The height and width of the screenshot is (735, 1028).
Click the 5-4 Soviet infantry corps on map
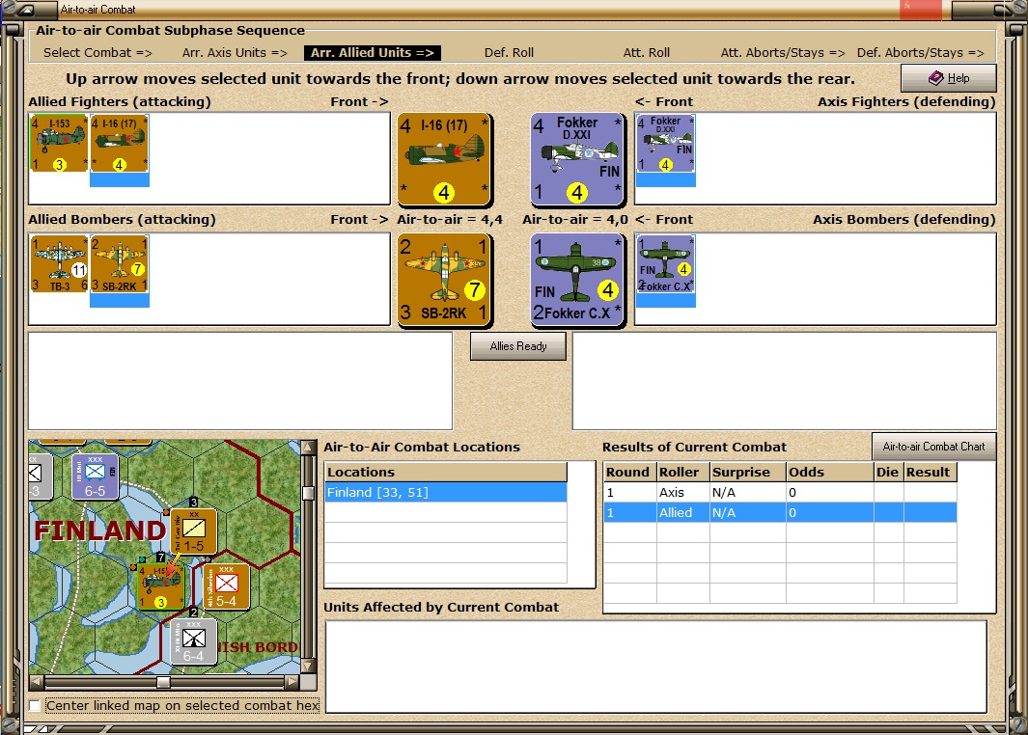coord(226,586)
